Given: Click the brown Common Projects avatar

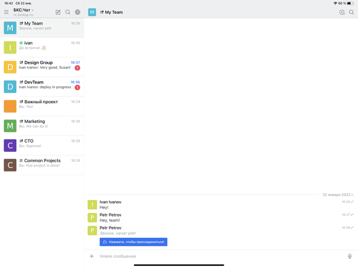Looking at the screenshot, I should click(10, 165).
